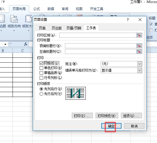The width and height of the screenshot is (157, 143).
Task: Open the 公式 ribbon tab
Action: 37,9
